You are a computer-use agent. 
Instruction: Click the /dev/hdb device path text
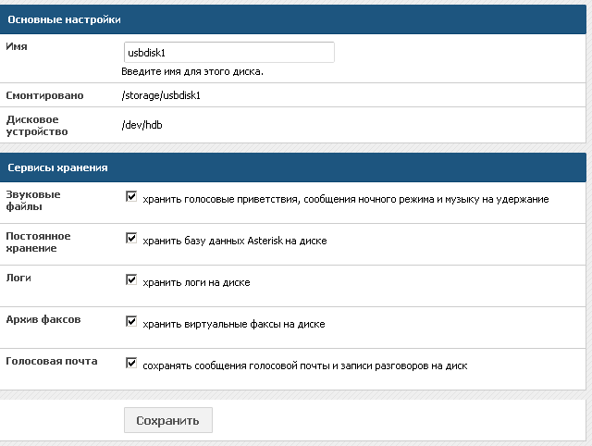pos(142,125)
